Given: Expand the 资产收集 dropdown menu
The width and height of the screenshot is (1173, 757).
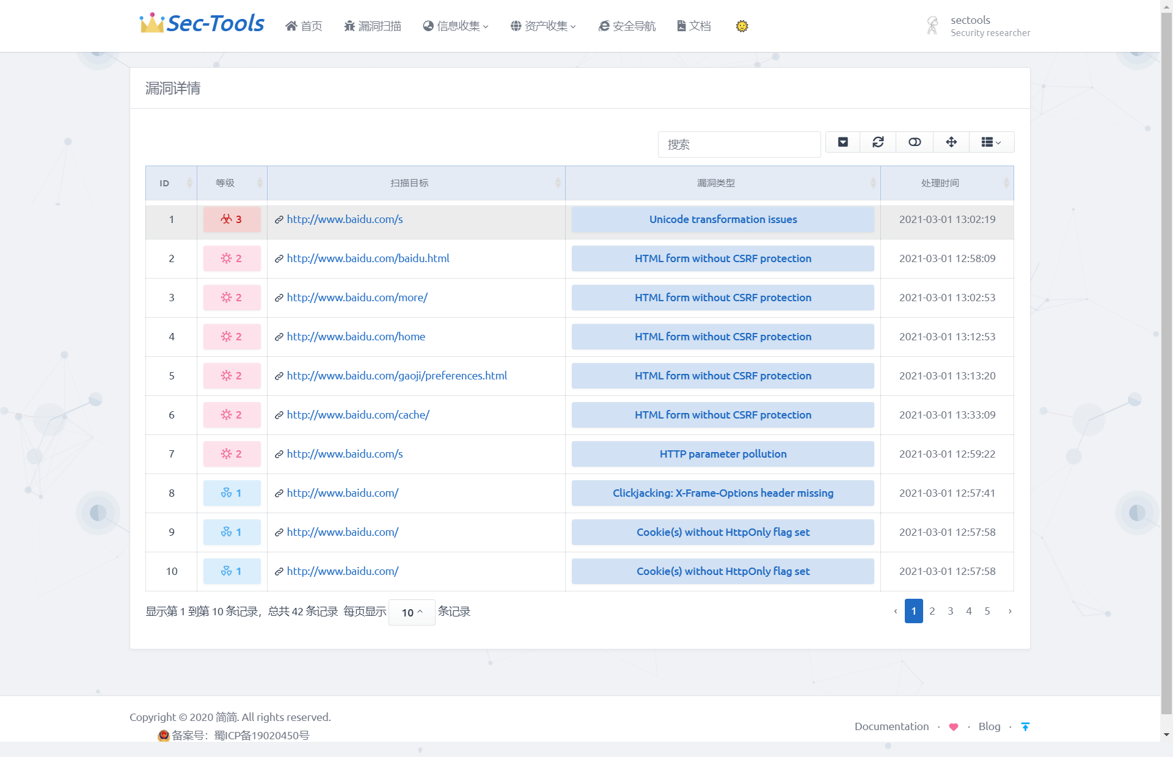Looking at the screenshot, I should point(543,26).
